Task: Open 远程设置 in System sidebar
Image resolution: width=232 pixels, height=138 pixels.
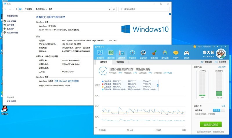Action: click(x=10, y=25)
